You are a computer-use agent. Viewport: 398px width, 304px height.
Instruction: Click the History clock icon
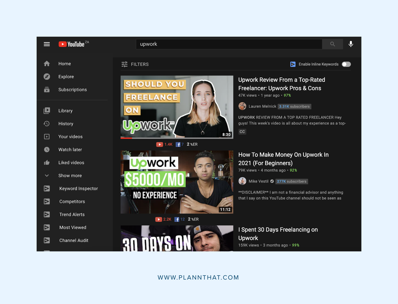pos(47,124)
